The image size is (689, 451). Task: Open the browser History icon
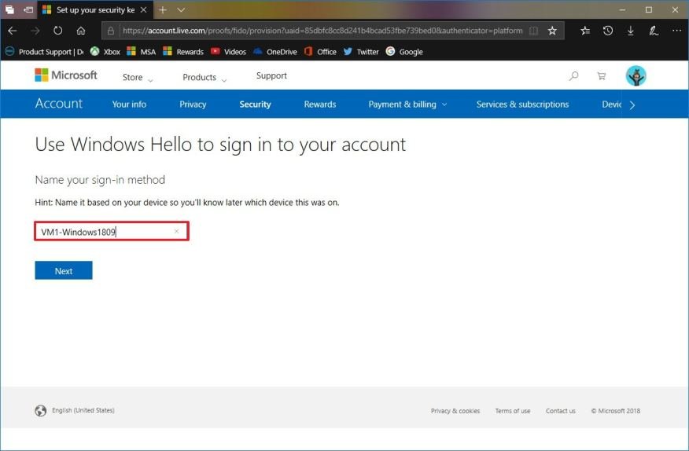(x=608, y=31)
